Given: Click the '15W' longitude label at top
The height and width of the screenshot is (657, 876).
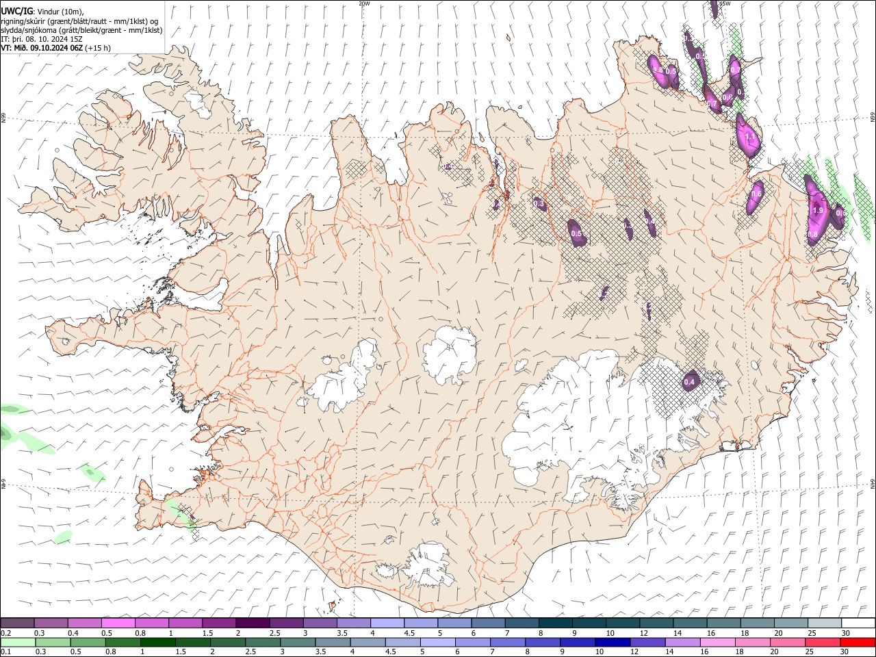Looking at the screenshot, I should click(x=725, y=3).
